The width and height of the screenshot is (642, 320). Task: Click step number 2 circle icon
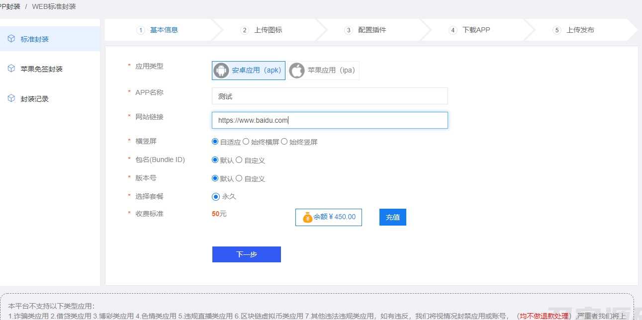coord(244,30)
